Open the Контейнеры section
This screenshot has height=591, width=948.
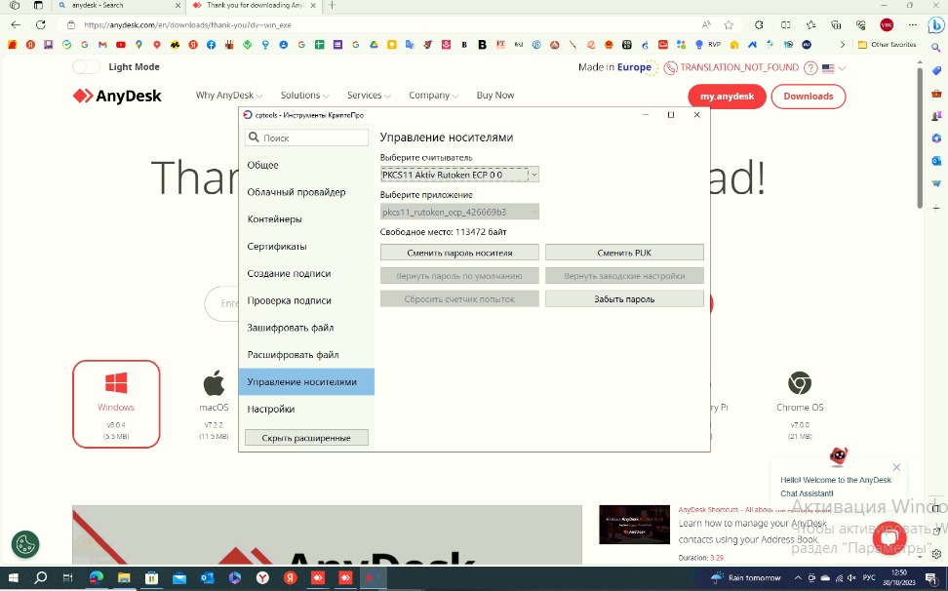click(306, 219)
